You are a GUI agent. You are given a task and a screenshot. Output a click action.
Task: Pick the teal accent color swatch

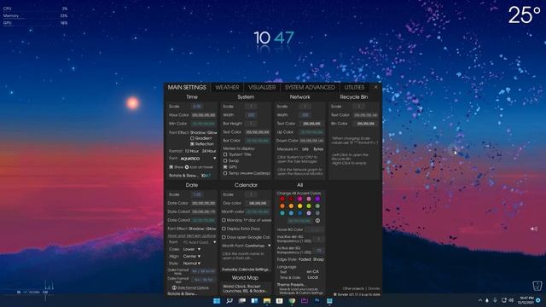282,213
